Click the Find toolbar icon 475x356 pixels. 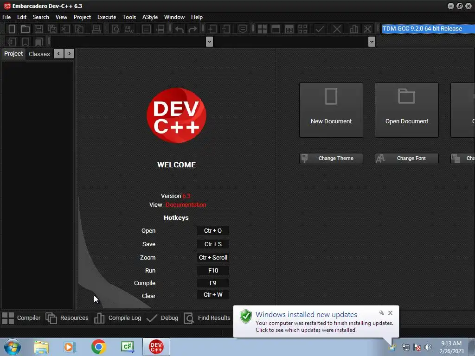(116, 29)
